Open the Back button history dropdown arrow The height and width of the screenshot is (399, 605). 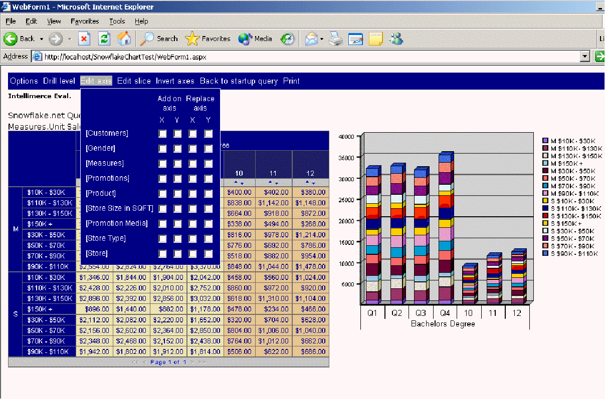(x=42, y=39)
